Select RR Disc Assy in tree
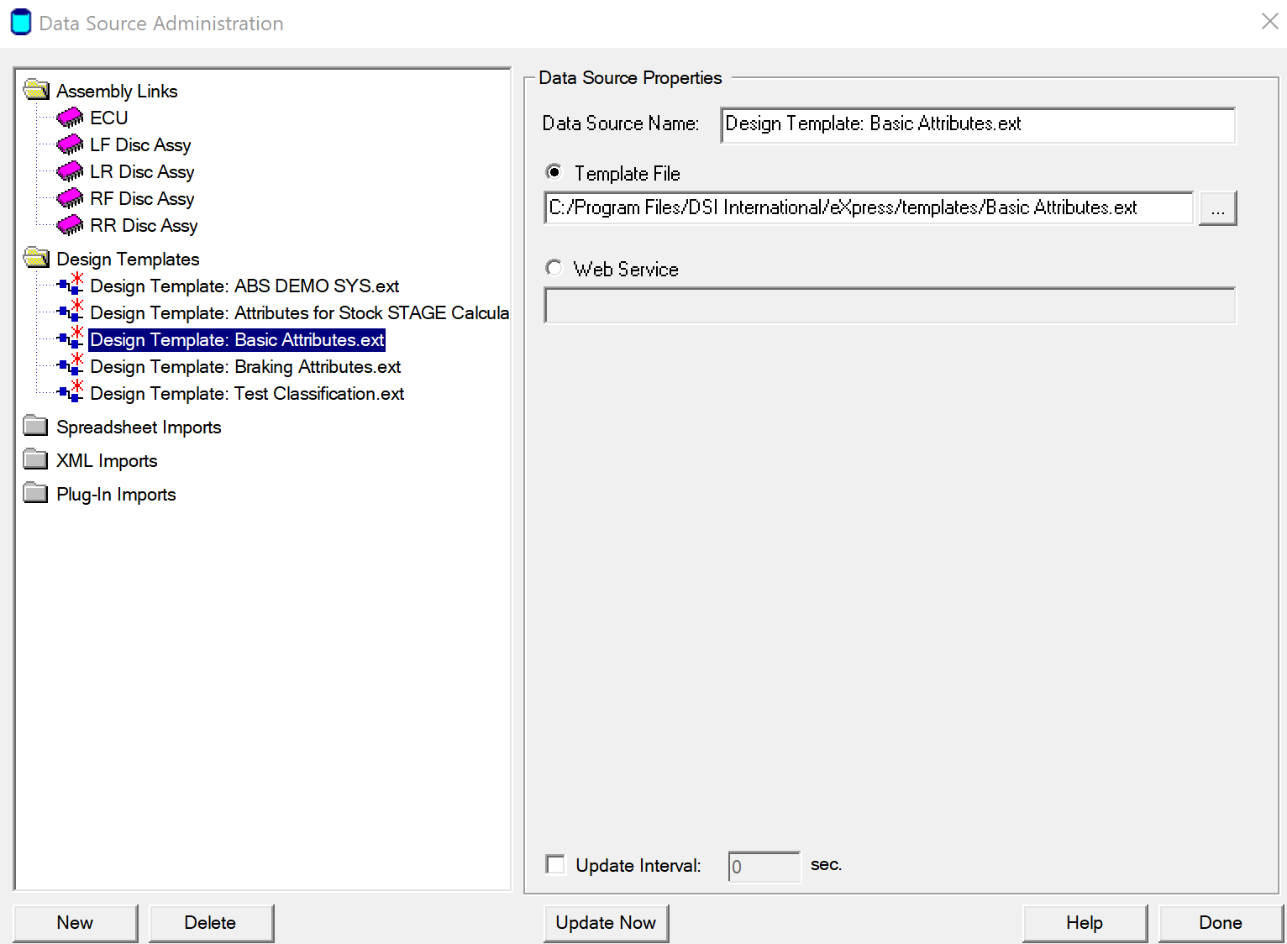1287x944 pixels. (144, 225)
